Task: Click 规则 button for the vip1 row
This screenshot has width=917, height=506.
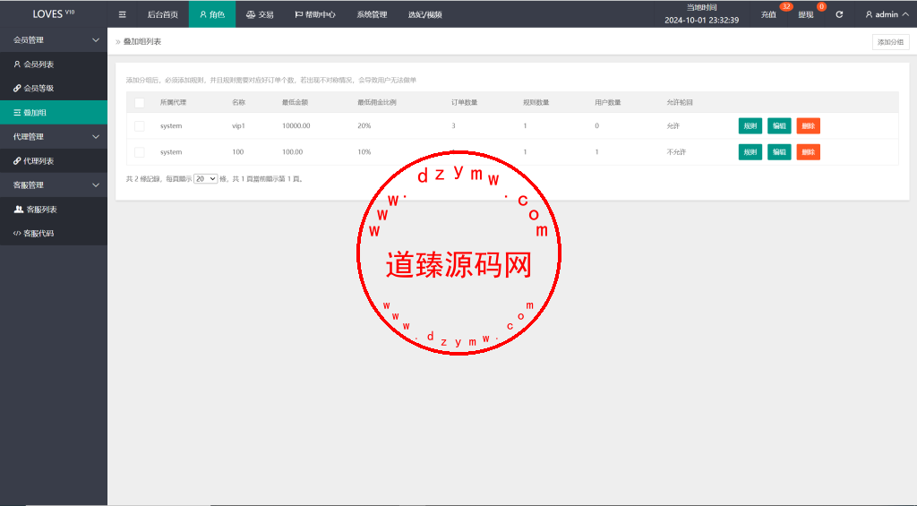Action: (750, 125)
